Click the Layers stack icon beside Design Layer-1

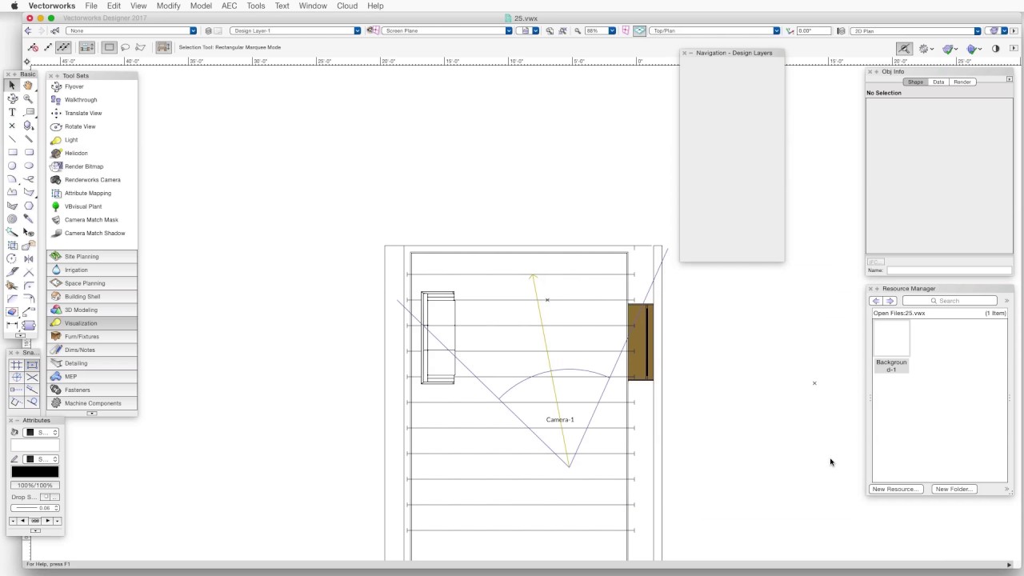[x=209, y=31]
